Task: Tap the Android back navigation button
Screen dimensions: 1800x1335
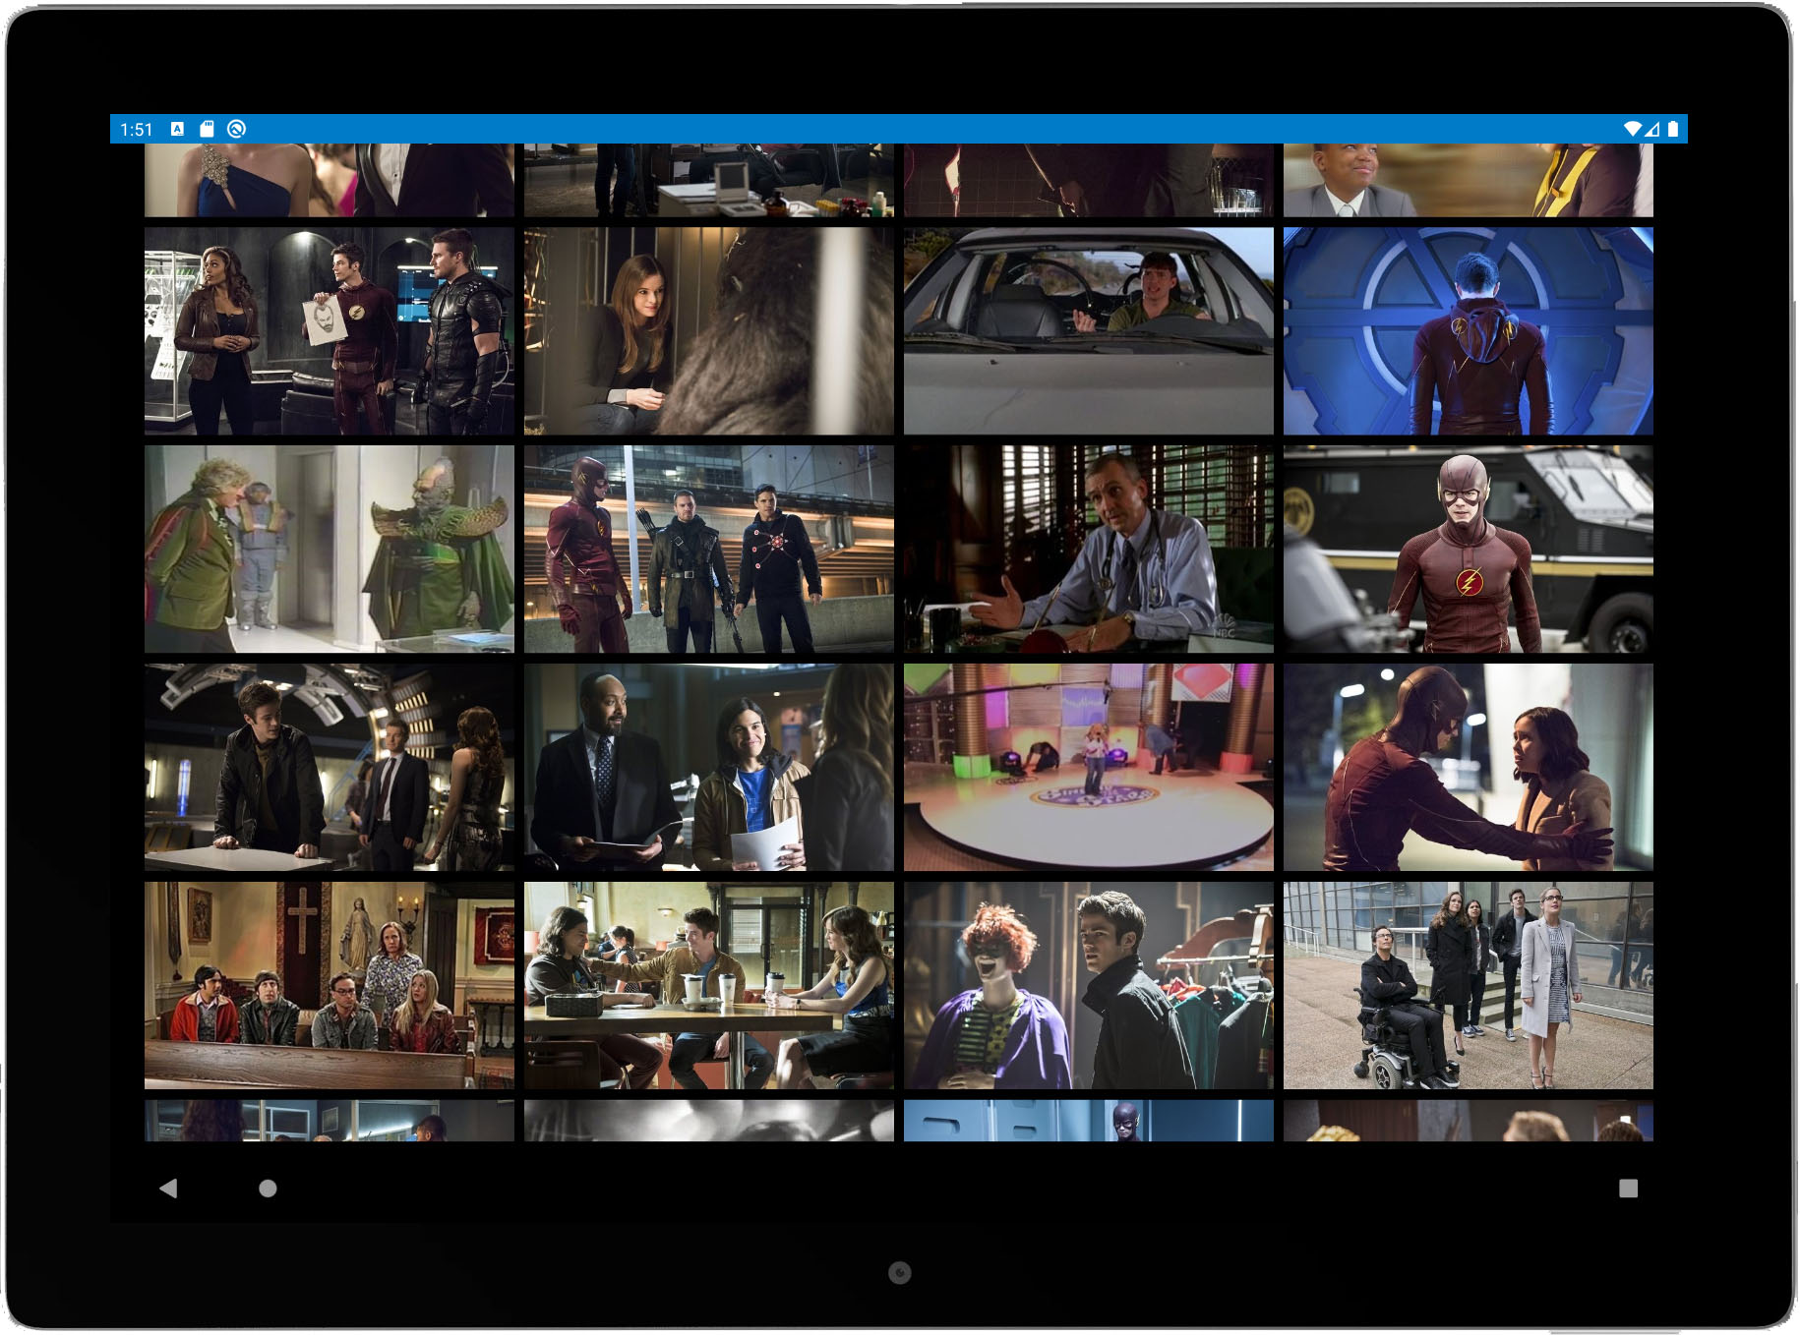Action: 168,1188
